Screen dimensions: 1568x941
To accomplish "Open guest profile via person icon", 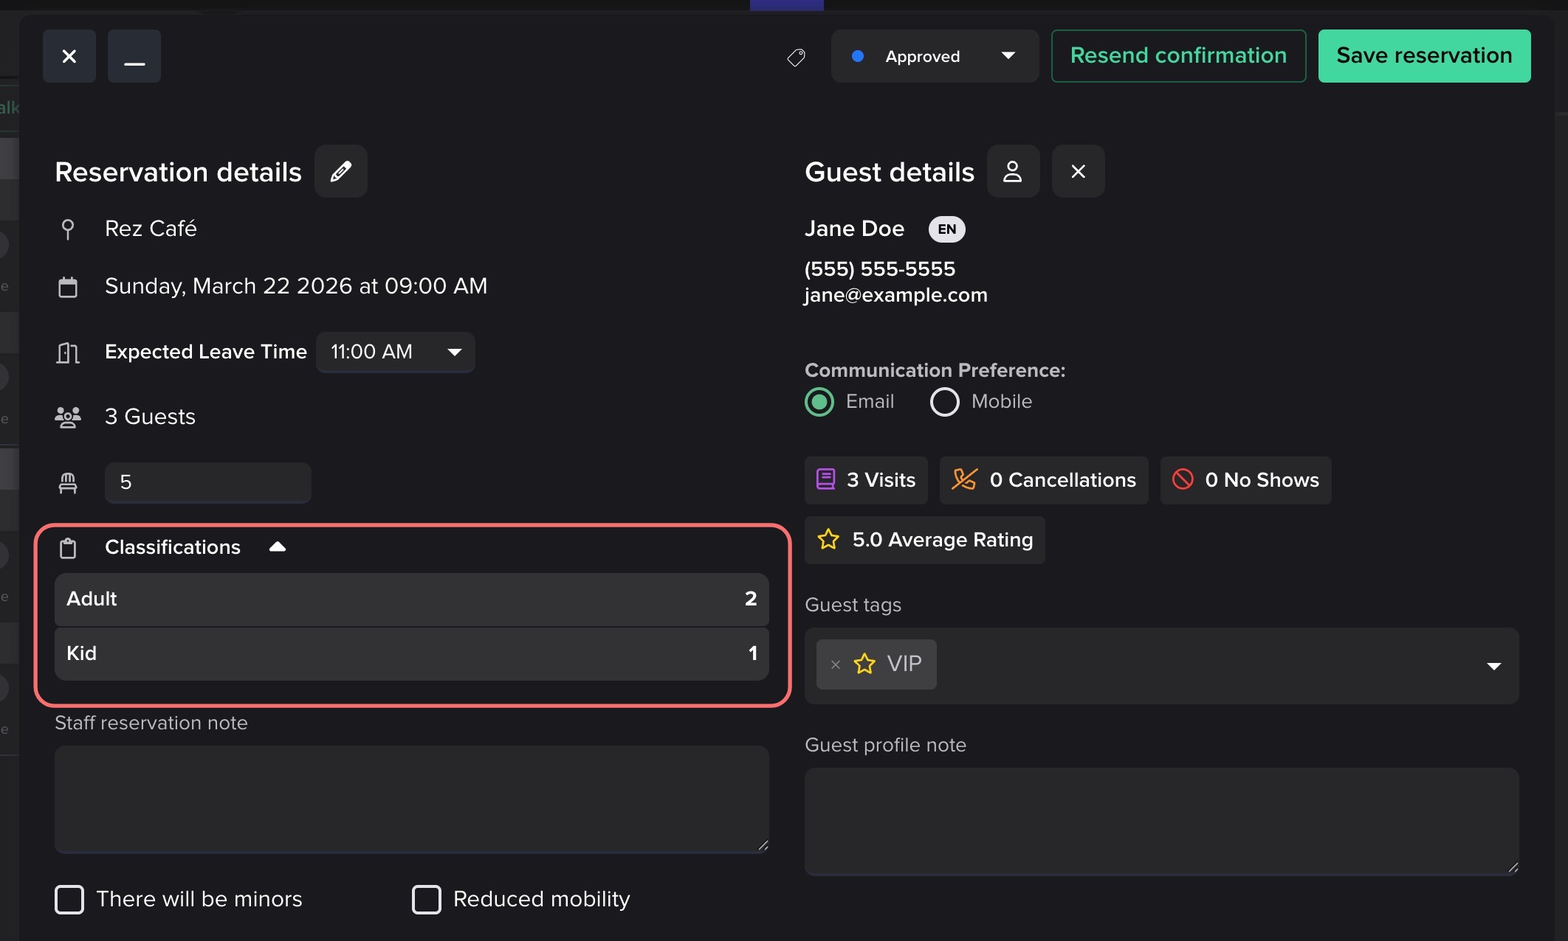I will tap(1013, 171).
